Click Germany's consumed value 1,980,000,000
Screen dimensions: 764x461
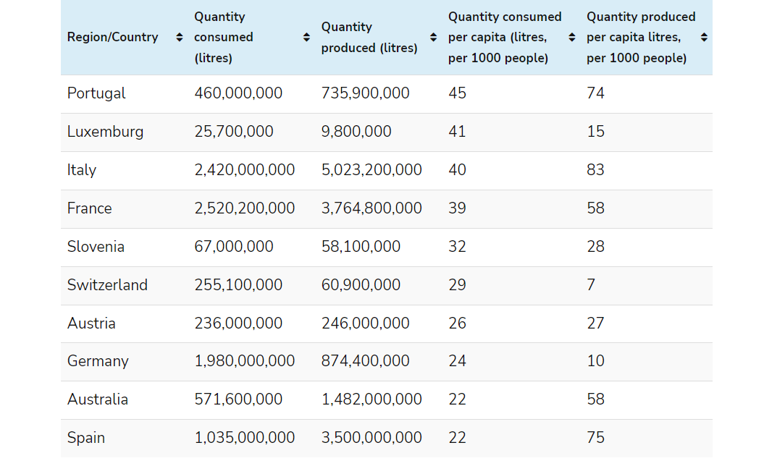pyautogui.click(x=245, y=361)
